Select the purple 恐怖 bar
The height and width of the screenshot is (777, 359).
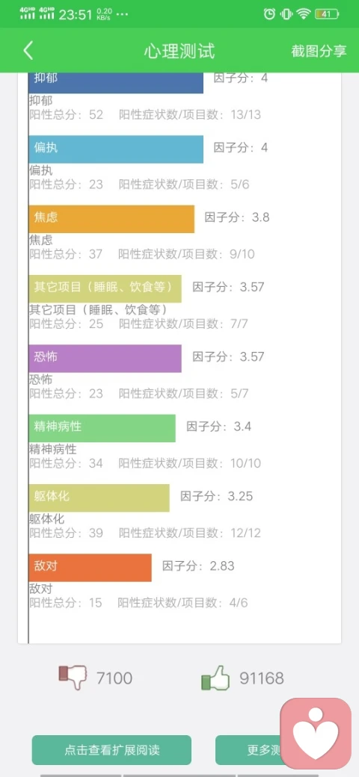pos(105,359)
